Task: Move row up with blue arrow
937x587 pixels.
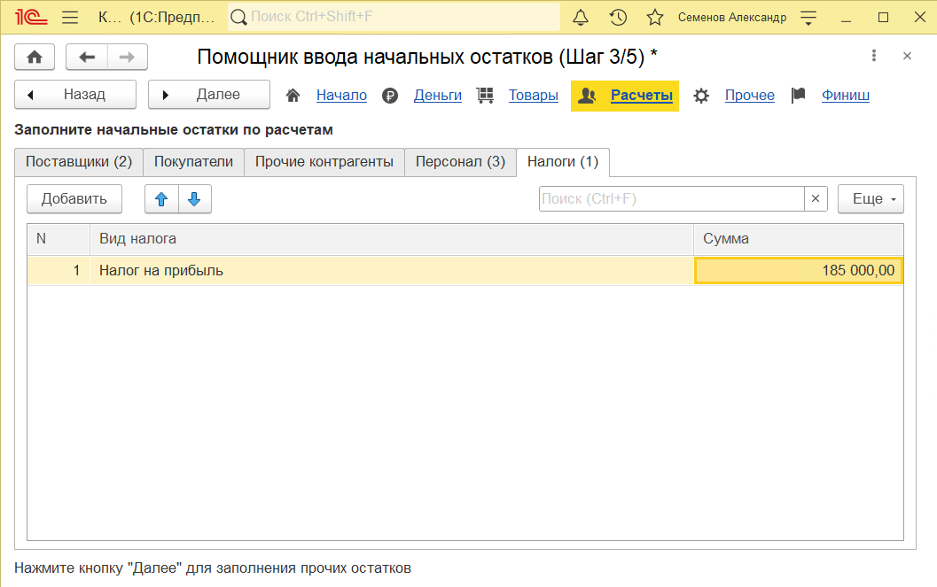Action: click(x=161, y=199)
